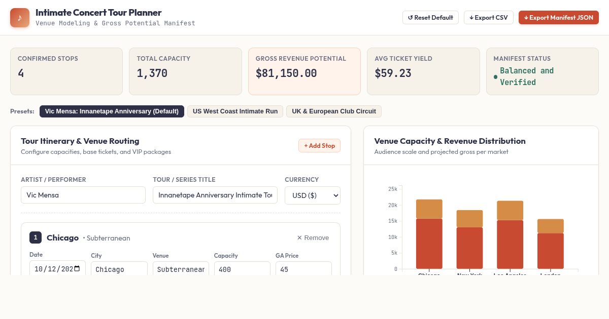
Task: Open the Currency dropdown
Action: [x=313, y=195]
